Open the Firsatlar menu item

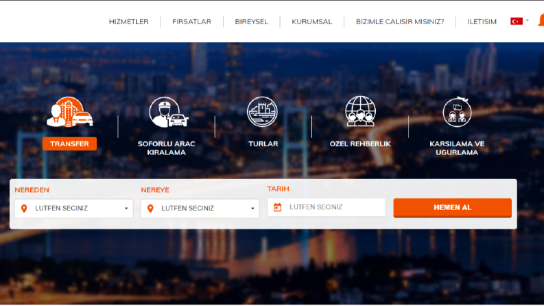click(192, 21)
